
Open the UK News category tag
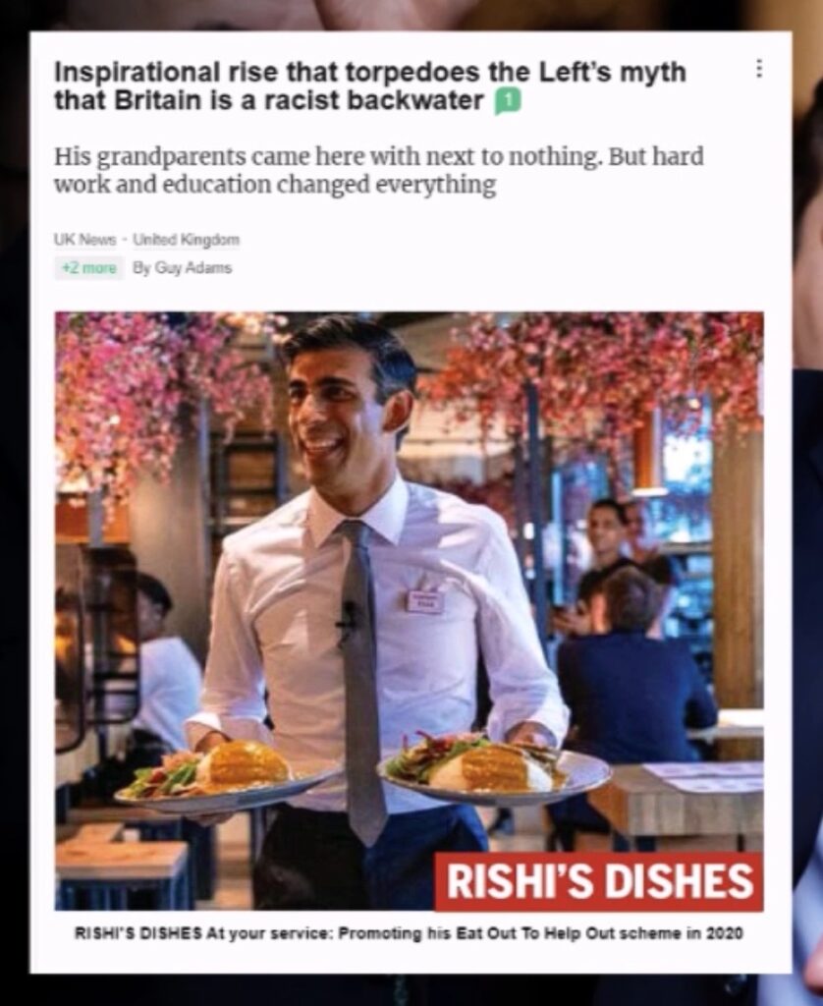pos(85,240)
